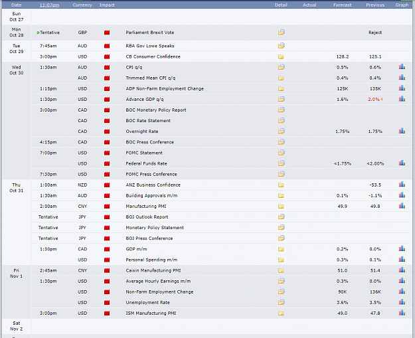Show graph for Overnight Rate

402,131
